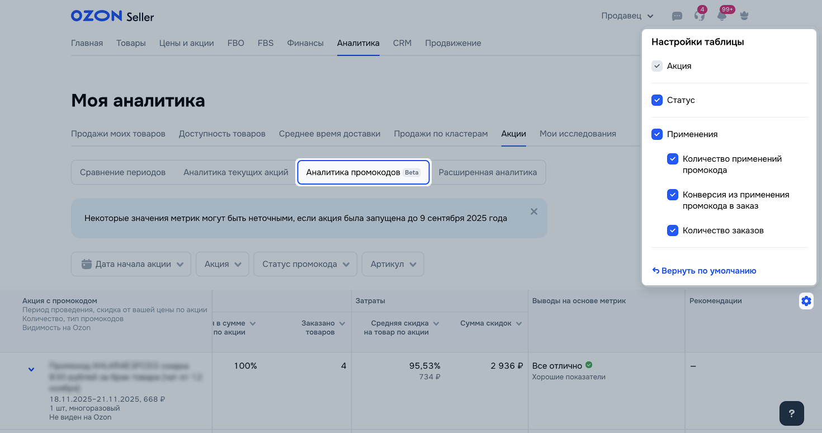Viewport: 822px width, 433px height.
Task: Open support headset icon with badge 4
Action: pos(699,16)
